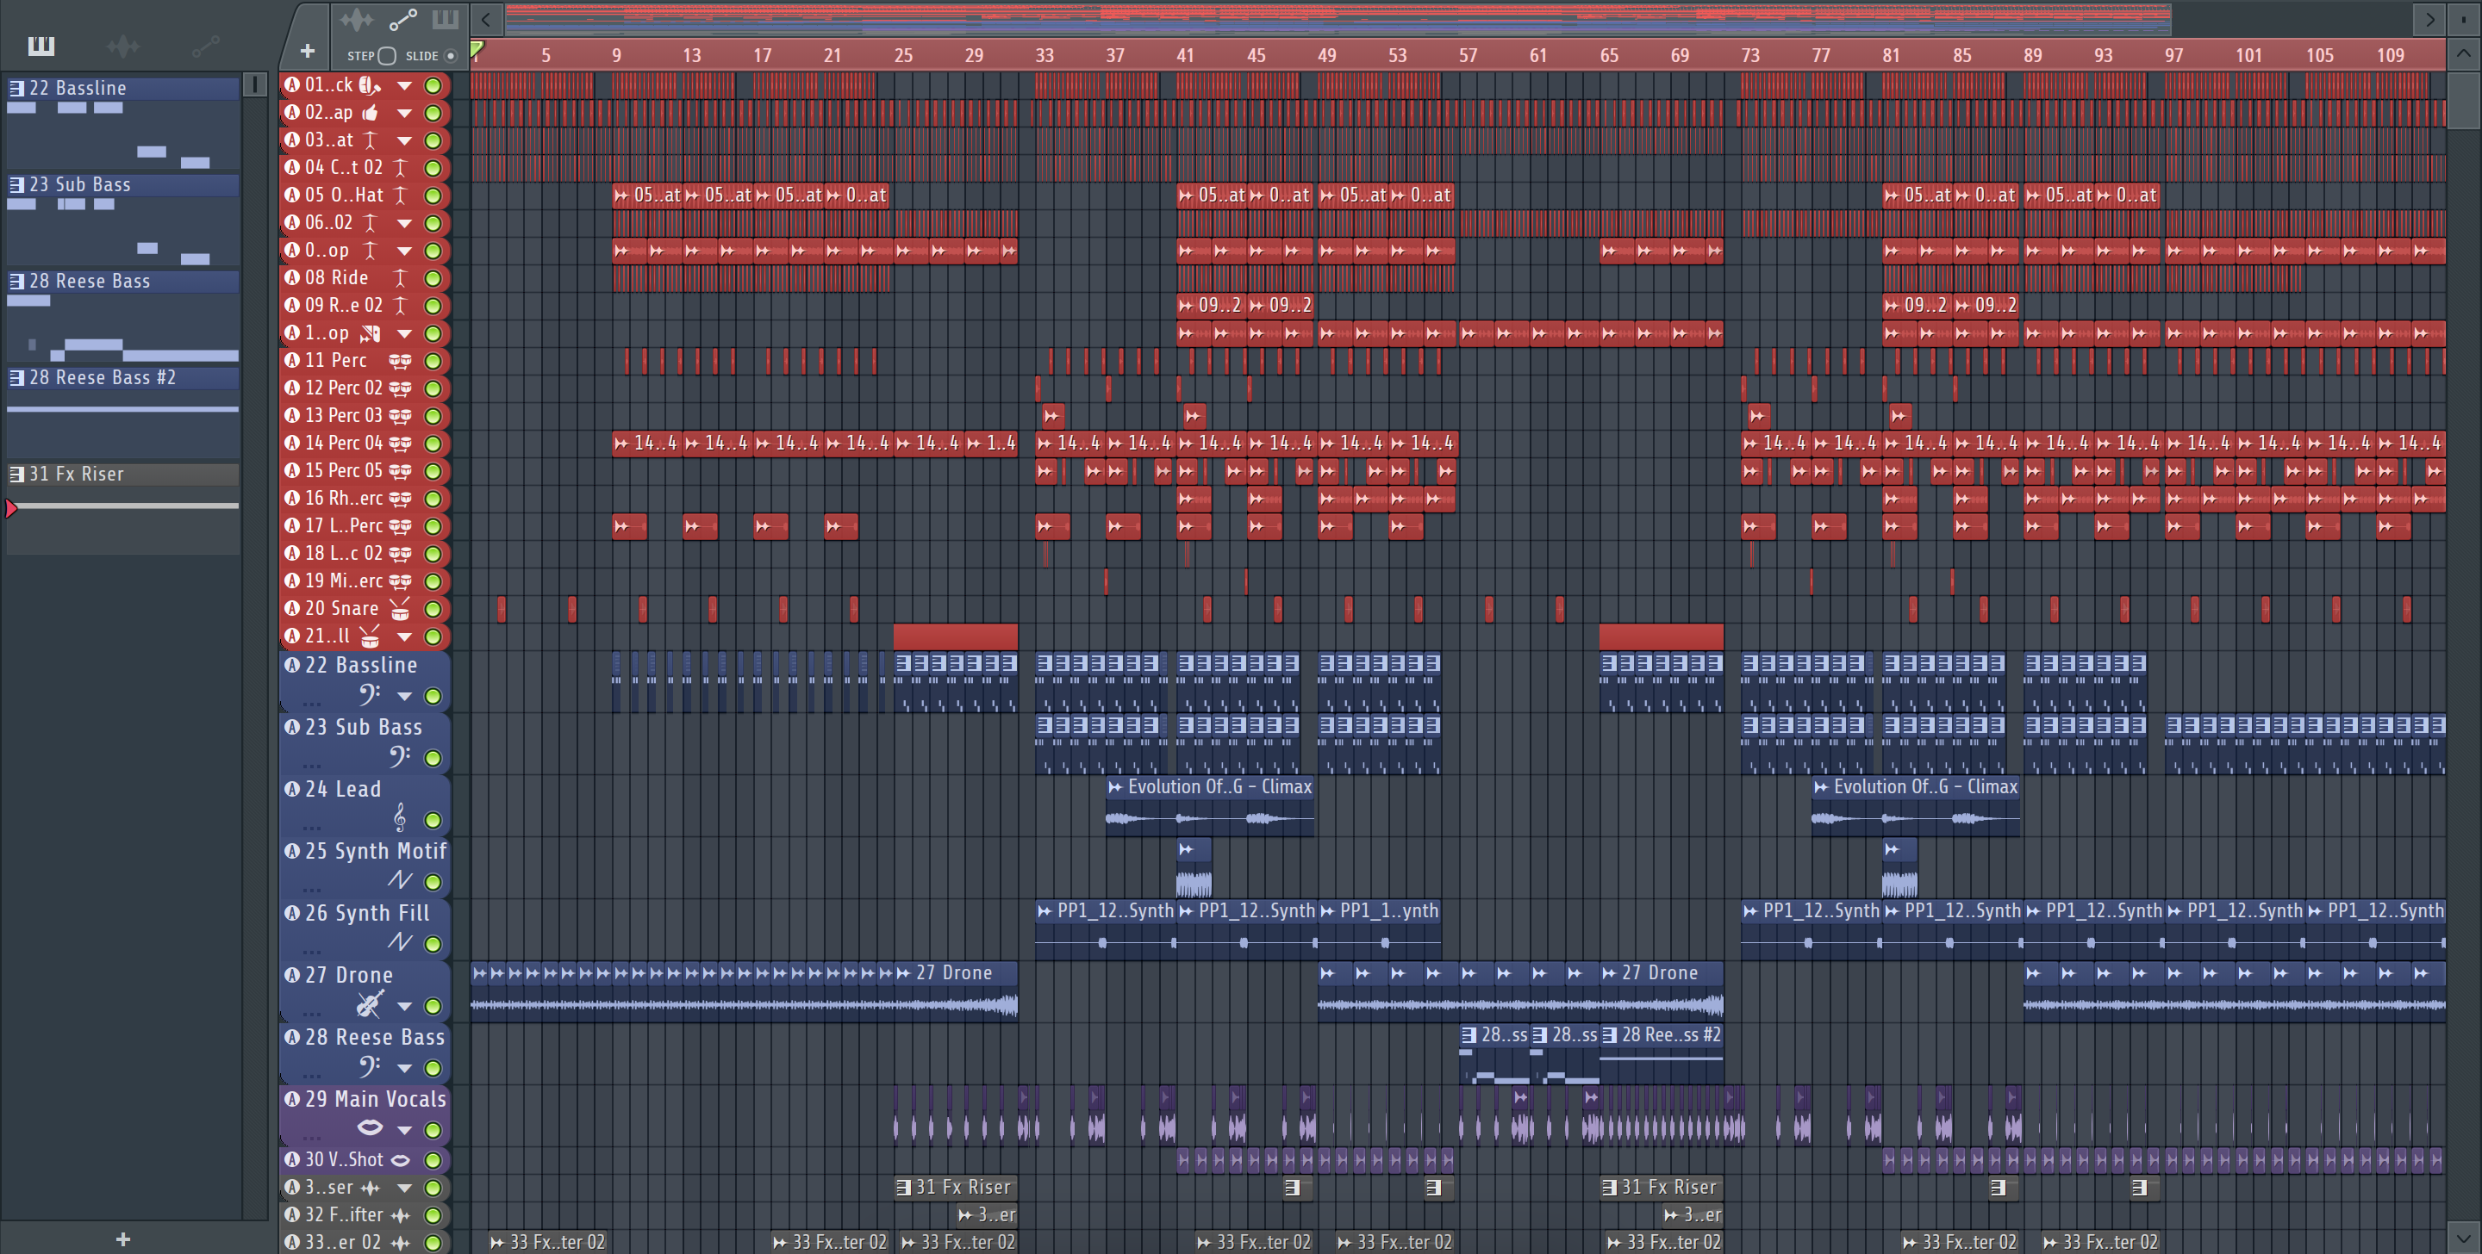Image resolution: width=2482 pixels, height=1254 pixels.
Task: Click the picker panel scrollbar handle
Action: coord(255,84)
